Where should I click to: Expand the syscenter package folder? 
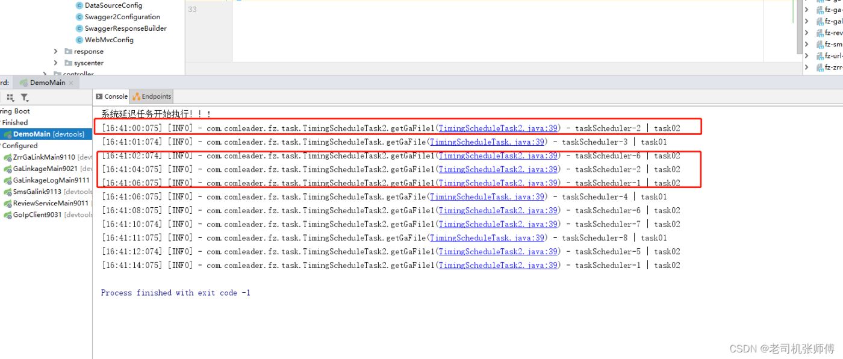tap(56, 63)
